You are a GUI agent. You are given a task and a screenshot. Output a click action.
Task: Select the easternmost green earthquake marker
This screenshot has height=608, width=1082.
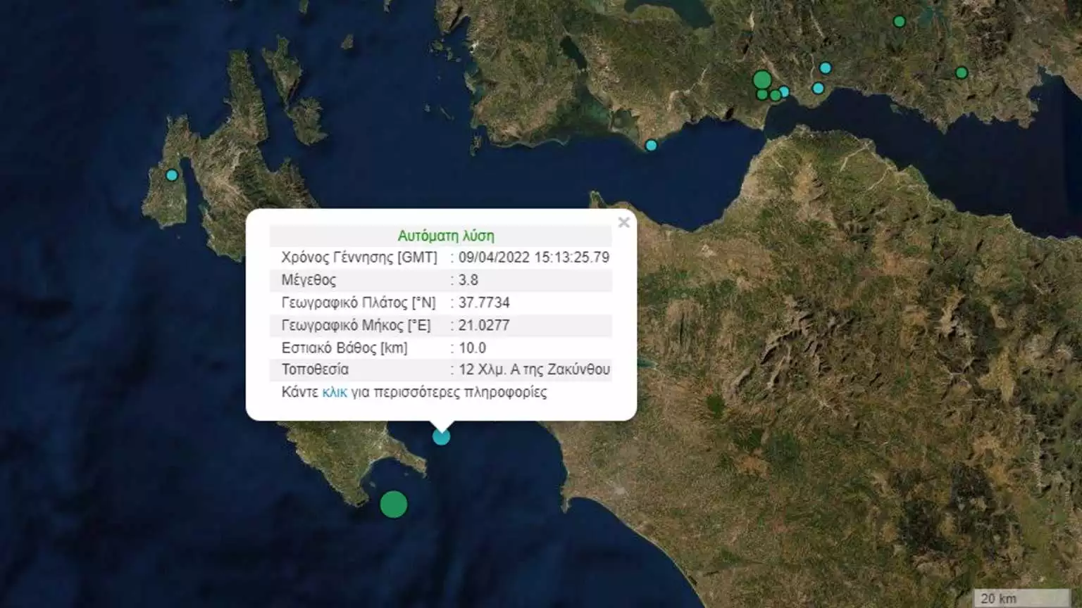pos(962,72)
